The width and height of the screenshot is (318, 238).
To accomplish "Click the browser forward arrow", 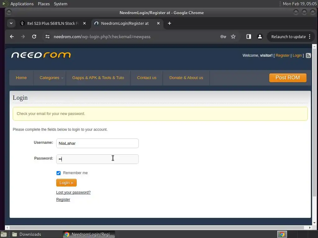I will [x=23, y=37].
